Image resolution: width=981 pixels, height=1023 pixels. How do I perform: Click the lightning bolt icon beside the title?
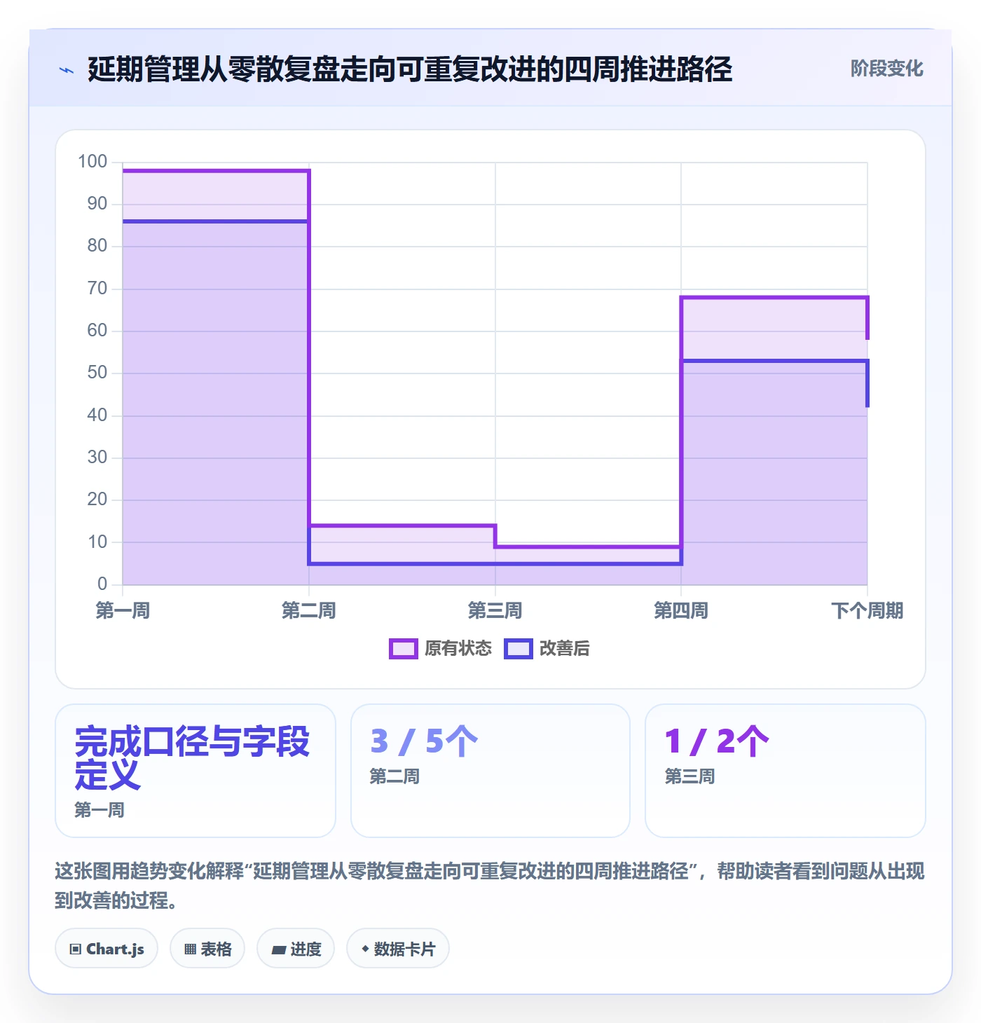[x=67, y=70]
